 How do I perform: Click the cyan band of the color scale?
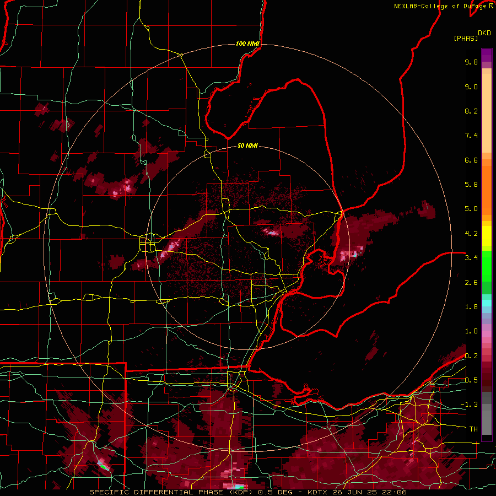[x=487, y=303]
